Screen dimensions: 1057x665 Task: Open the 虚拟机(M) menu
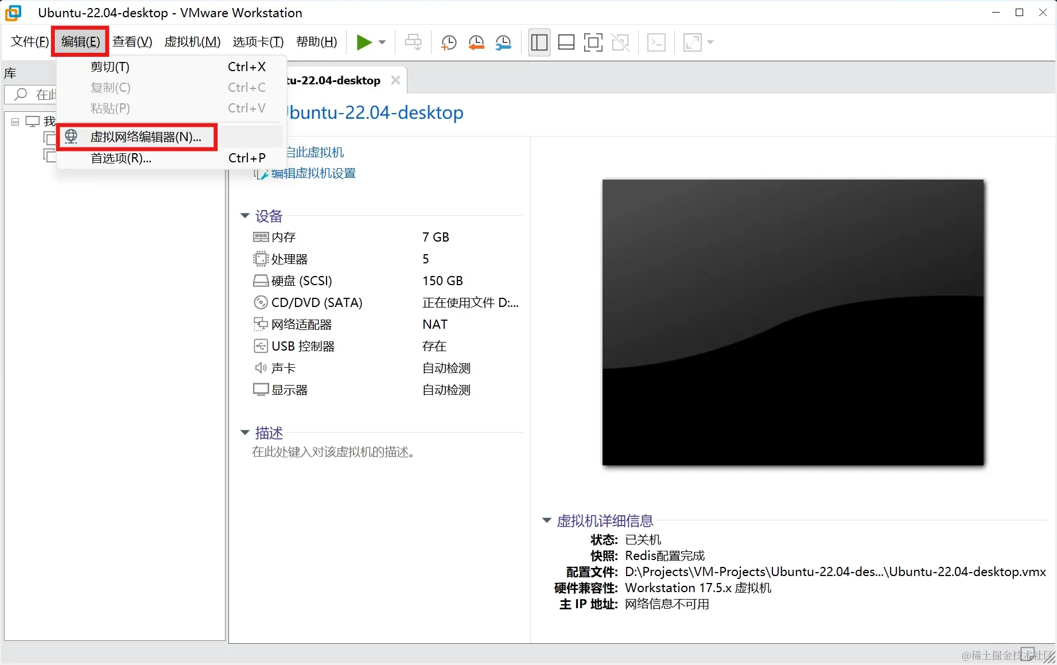pyautogui.click(x=192, y=41)
